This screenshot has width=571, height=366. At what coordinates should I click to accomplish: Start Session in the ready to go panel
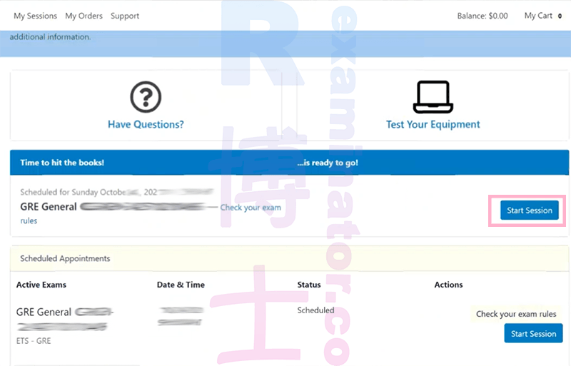point(530,210)
